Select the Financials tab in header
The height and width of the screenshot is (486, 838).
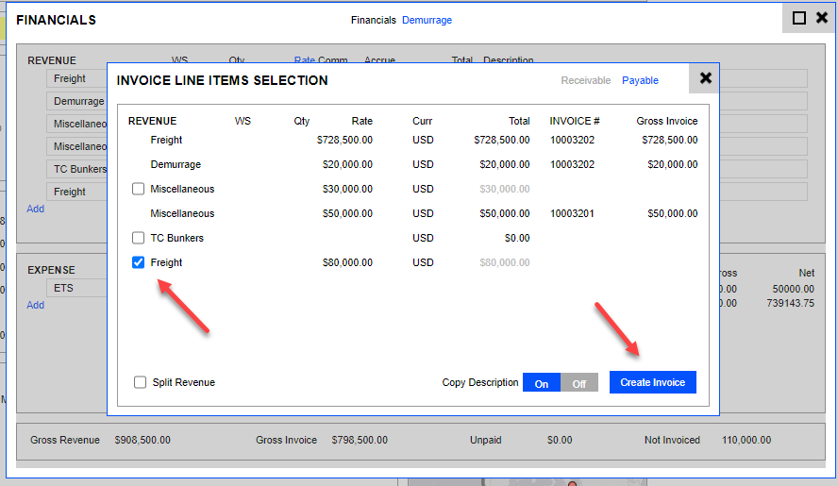[374, 20]
